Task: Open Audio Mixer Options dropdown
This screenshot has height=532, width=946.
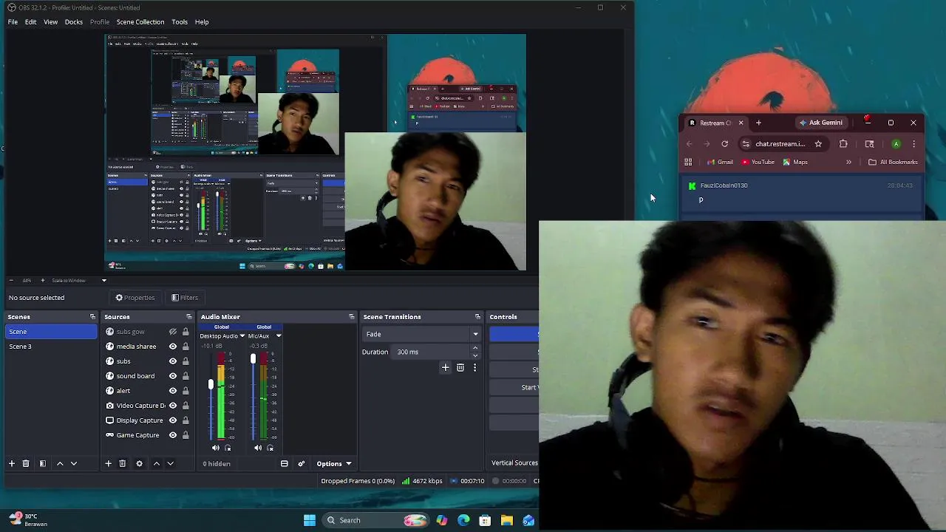Action: click(334, 463)
